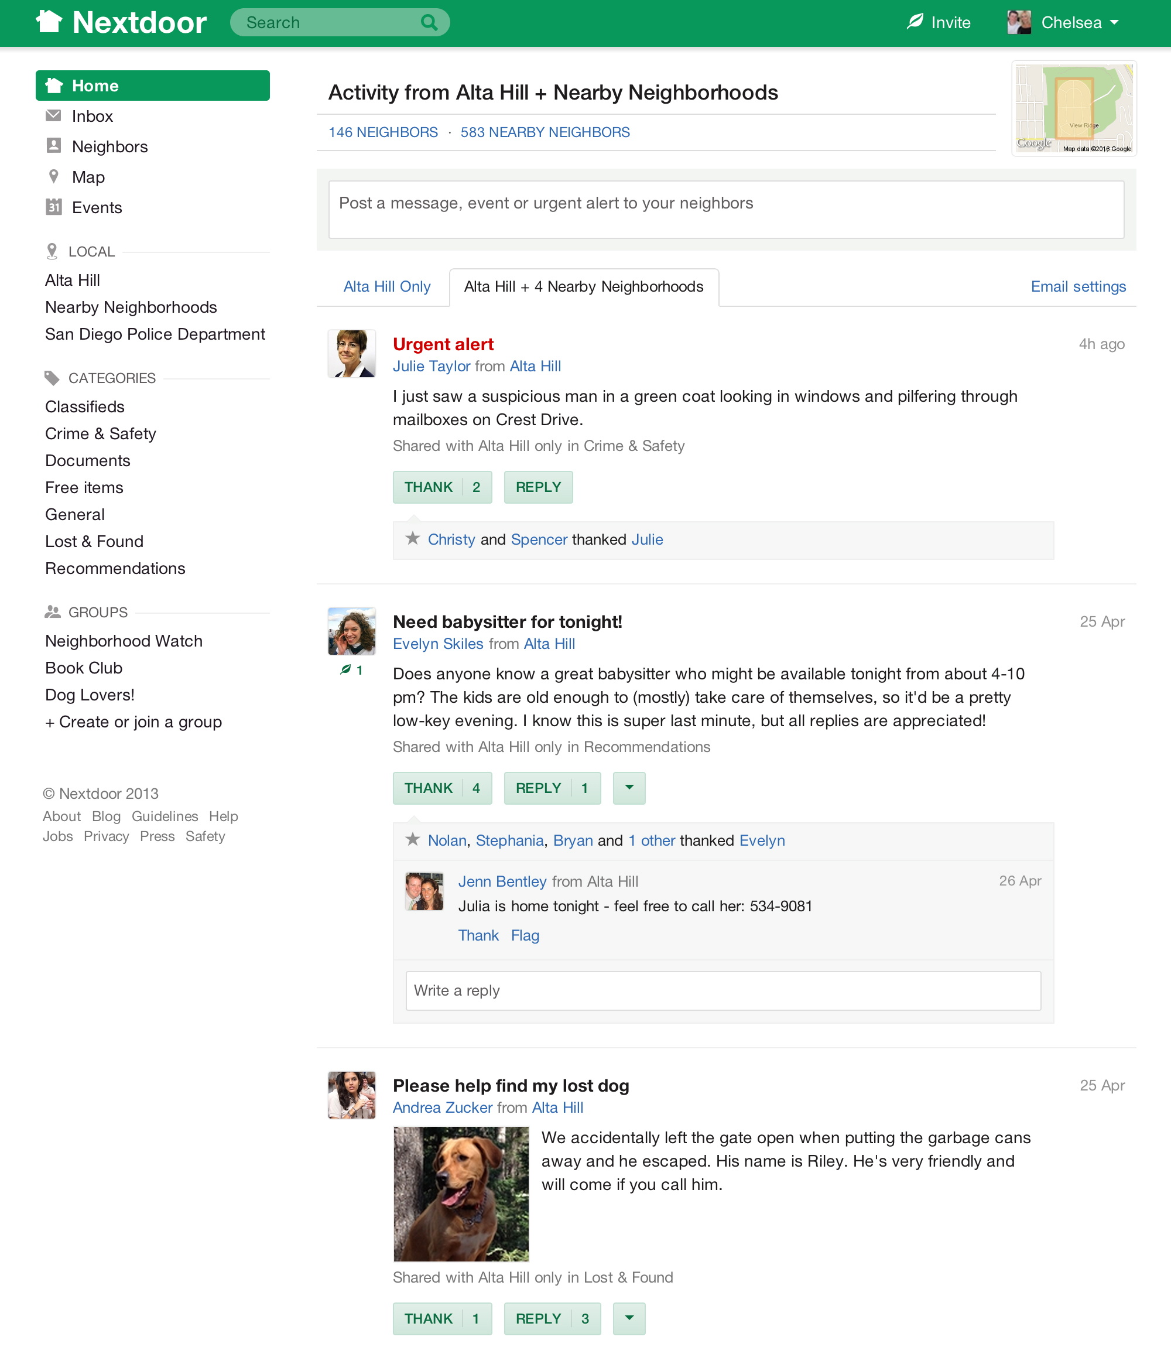Click Julie Taylor's profile photo
The image size is (1171, 1347).
tap(351, 354)
